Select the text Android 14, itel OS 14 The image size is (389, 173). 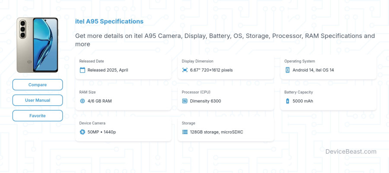point(313,70)
